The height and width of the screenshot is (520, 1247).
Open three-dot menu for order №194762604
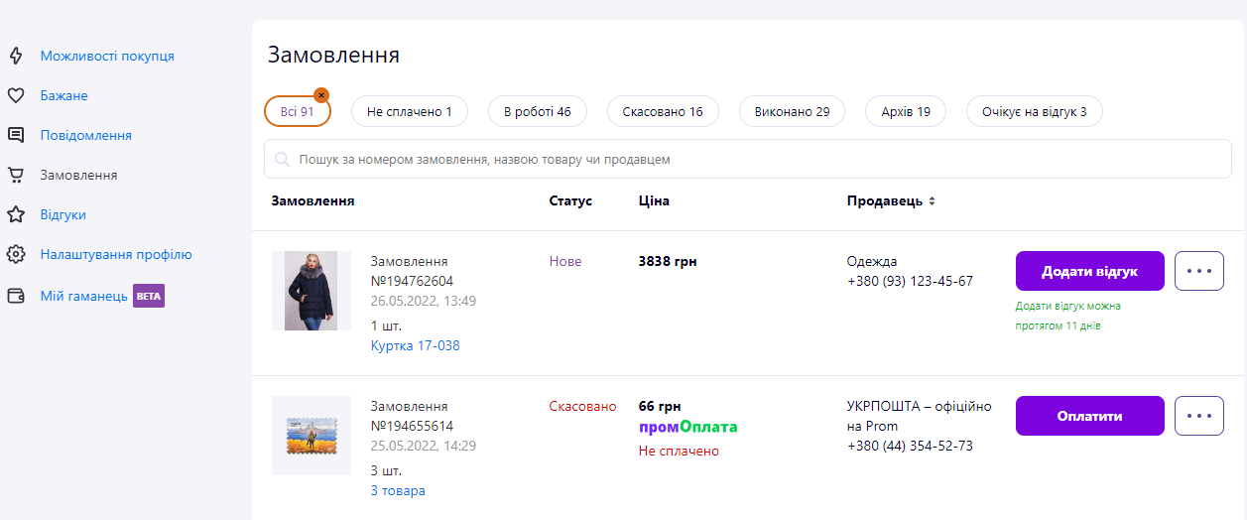click(1198, 271)
